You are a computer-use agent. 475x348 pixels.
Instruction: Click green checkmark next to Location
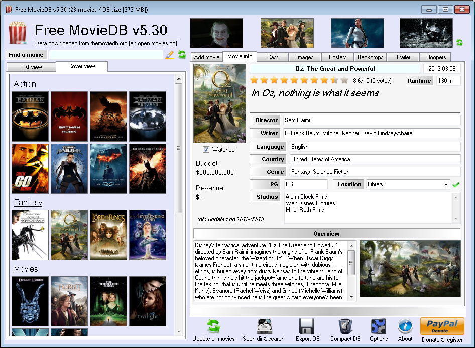pos(456,184)
